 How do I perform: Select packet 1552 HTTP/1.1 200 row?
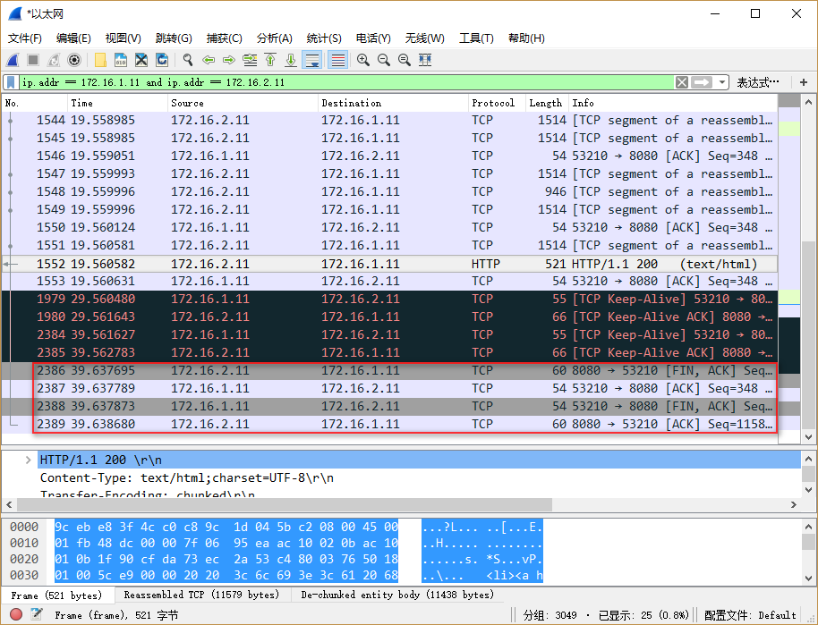click(389, 264)
